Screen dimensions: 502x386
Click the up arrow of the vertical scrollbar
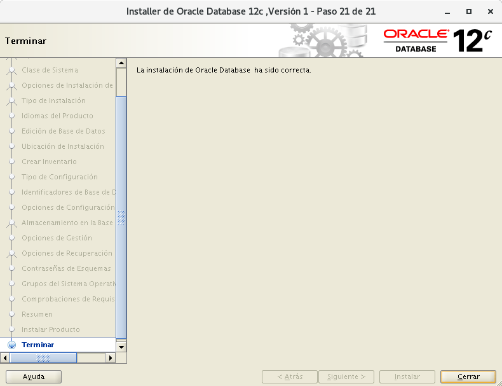tap(121, 63)
